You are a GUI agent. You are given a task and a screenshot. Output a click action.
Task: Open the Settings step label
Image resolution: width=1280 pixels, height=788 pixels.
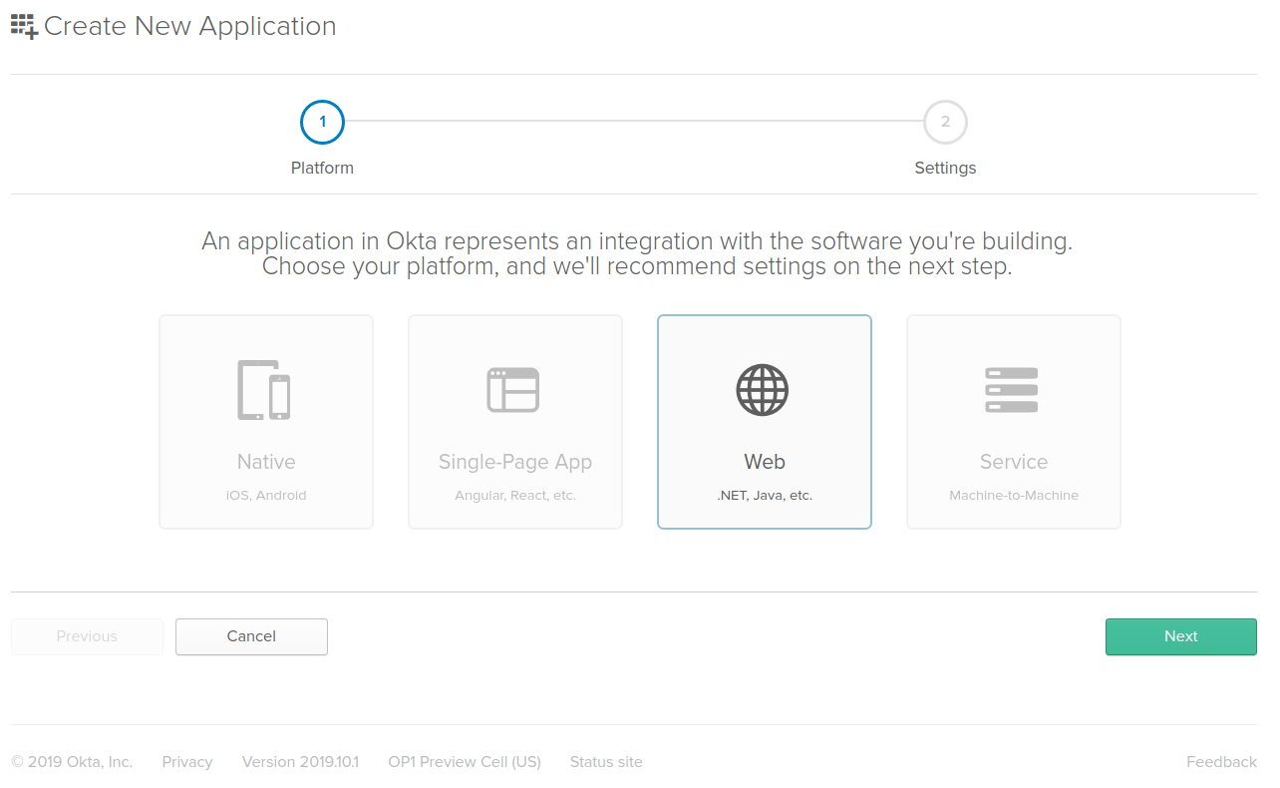click(945, 168)
